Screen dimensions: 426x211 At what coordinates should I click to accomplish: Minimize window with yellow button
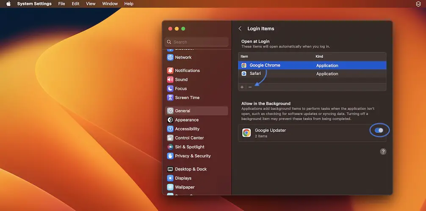pyautogui.click(x=177, y=29)
